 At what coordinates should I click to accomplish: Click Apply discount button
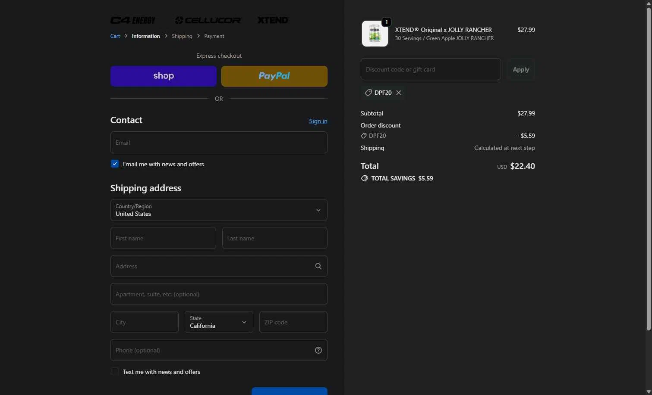click(521, 69)
